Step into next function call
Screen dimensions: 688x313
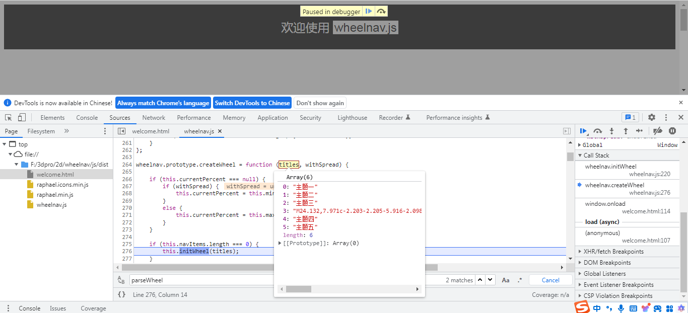coord(611,131)
